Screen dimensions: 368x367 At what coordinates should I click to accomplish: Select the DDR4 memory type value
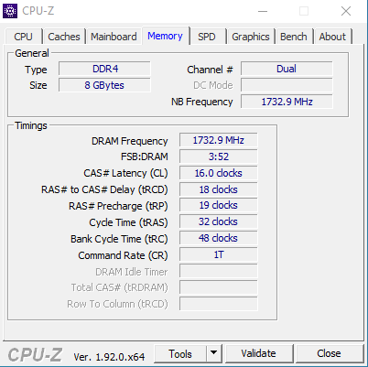104,69
